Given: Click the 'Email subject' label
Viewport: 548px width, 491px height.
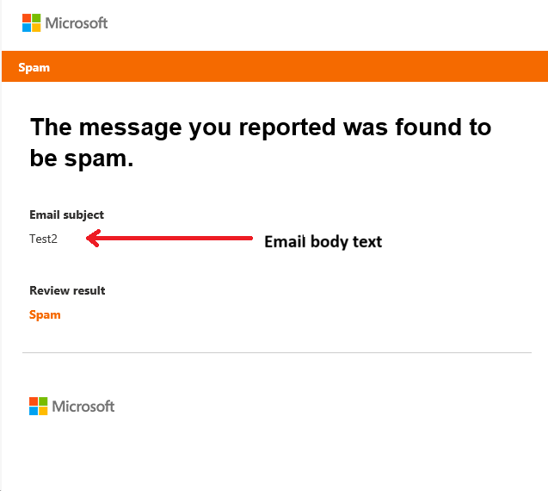Looking at the screenshot, I should [66, 214].
